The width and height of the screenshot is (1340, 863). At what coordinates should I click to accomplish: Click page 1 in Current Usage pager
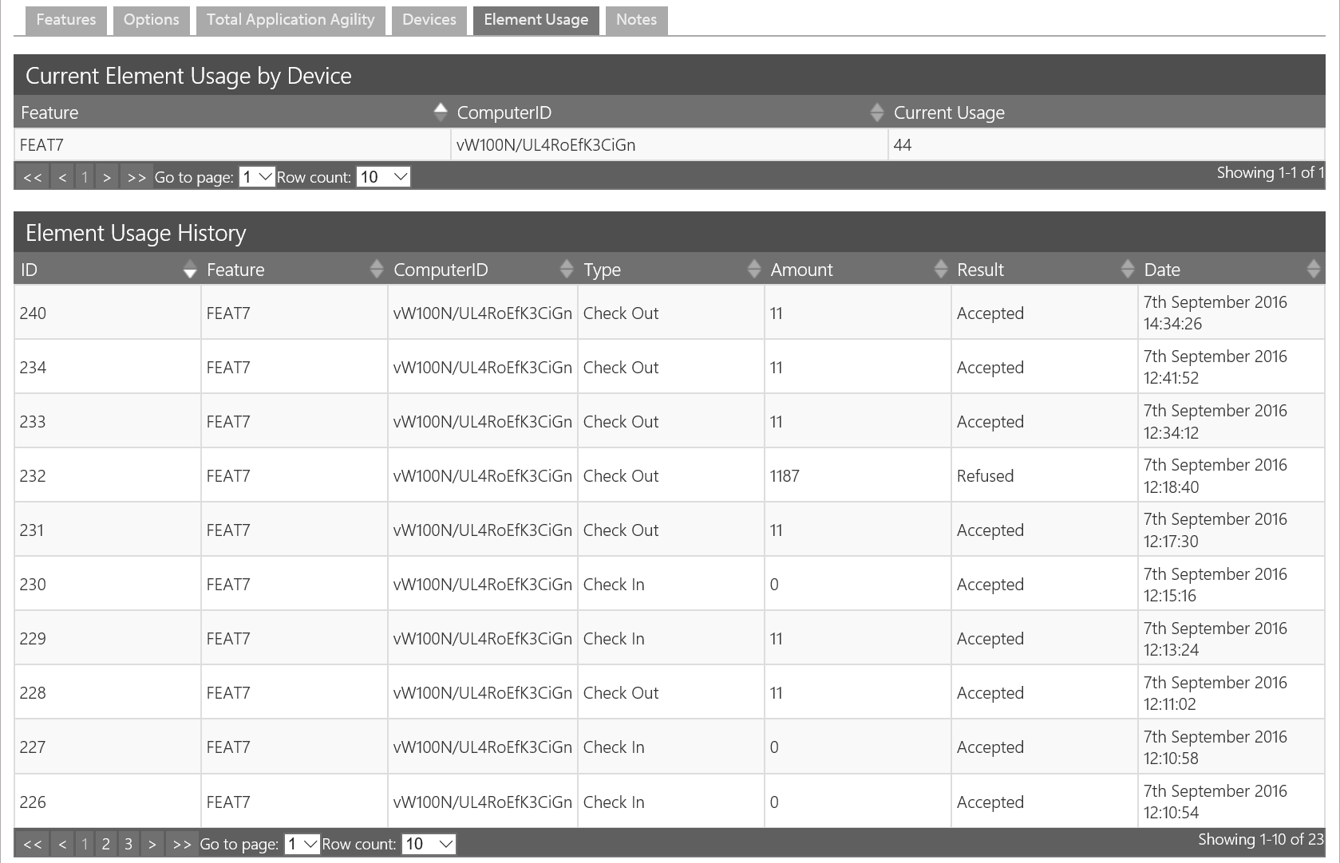point(85,177)
